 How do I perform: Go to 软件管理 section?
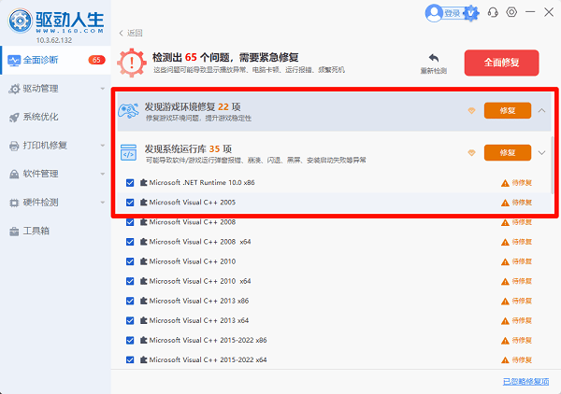(x=56, y=174)
